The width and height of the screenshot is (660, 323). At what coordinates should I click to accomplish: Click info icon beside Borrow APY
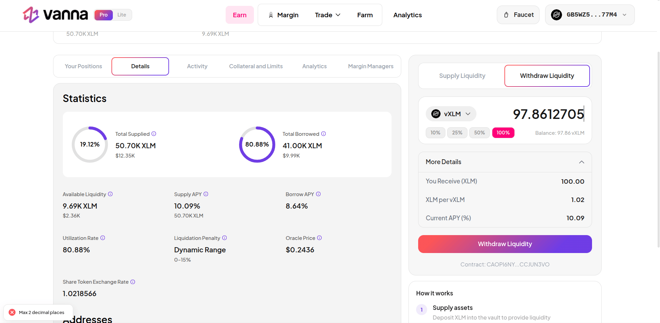[318, 194]
